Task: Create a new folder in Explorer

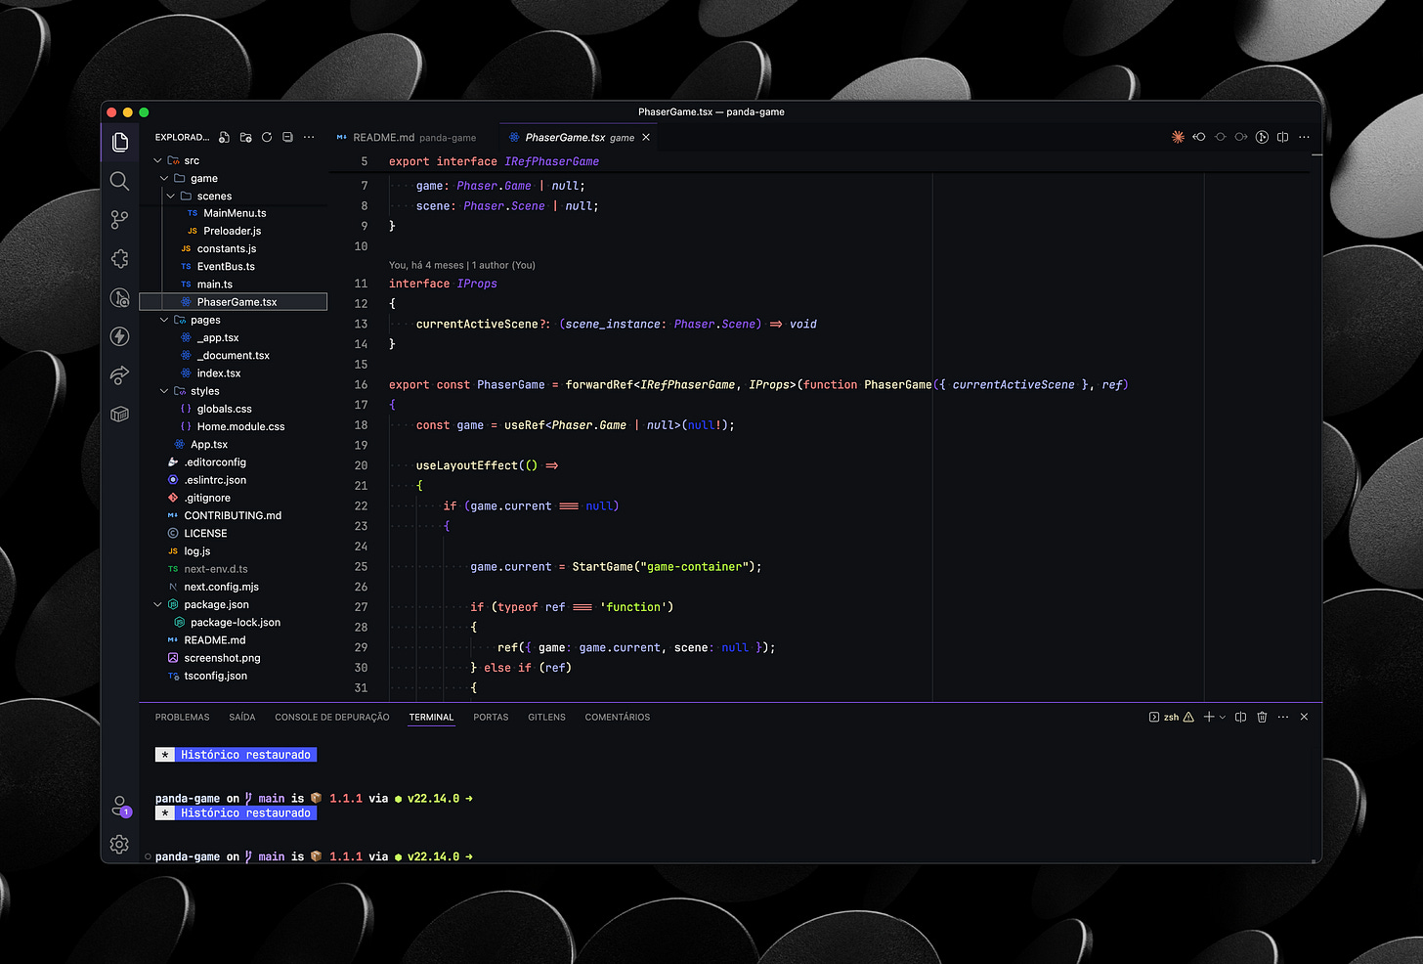Action: [x=246, y=137]
